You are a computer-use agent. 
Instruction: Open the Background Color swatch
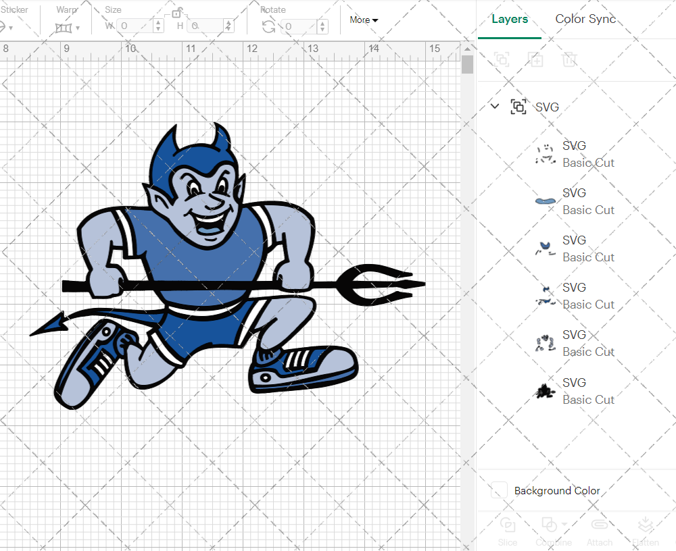pyautogui.click(x=498, y=491)
